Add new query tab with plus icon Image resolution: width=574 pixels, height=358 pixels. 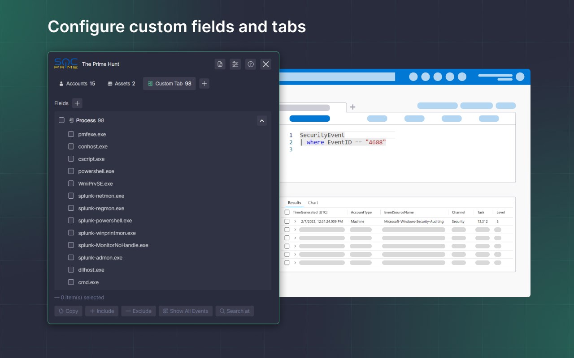pyautogui.click(x=352, y=107)
